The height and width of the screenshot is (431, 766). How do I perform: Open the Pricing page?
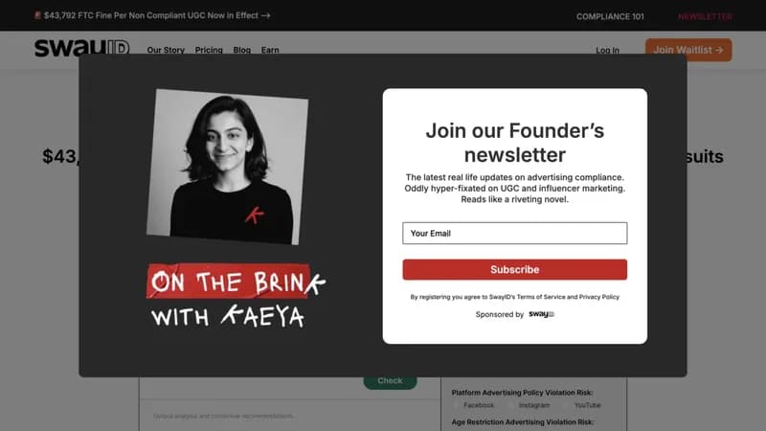(x=209, y=50)
